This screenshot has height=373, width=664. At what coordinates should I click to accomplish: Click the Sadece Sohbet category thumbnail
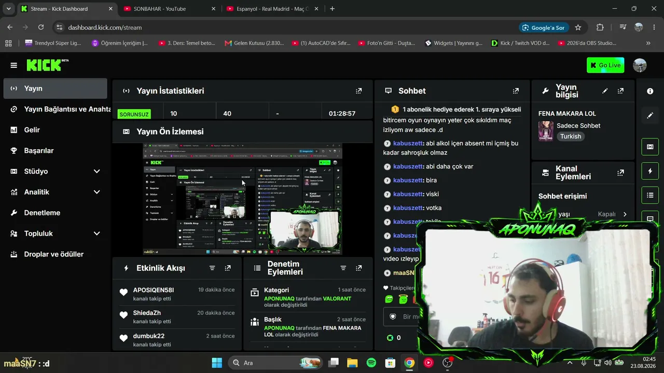click(546, 131)
